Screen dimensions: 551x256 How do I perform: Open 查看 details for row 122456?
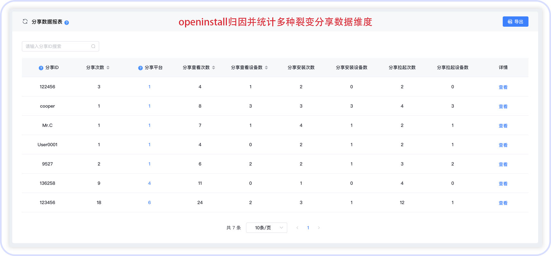pyautogui.click(x=503, y=87)
